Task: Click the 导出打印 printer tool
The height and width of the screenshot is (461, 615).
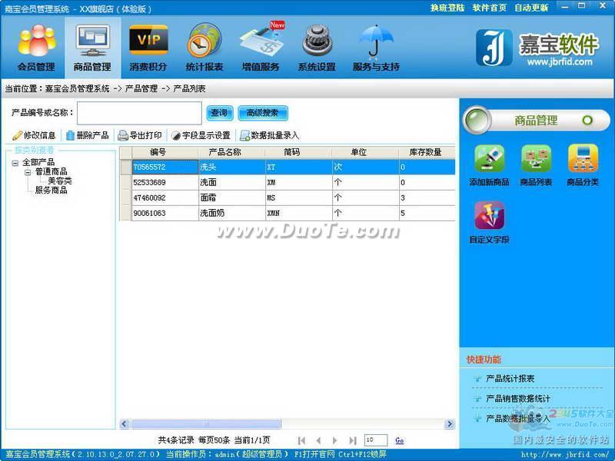Action: (x=140, y=135)
